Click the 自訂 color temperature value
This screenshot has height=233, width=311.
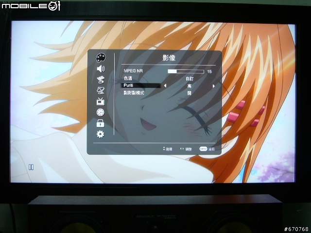(190, 79)
